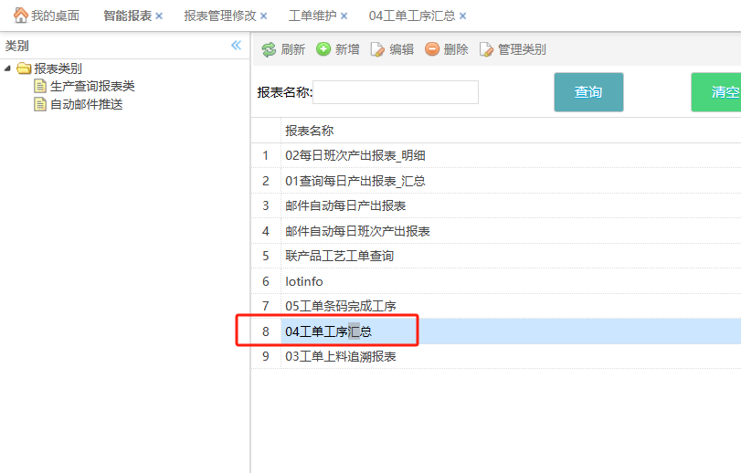
Task: Collapse the 类别 side panel
Action: tap(236, 46)
